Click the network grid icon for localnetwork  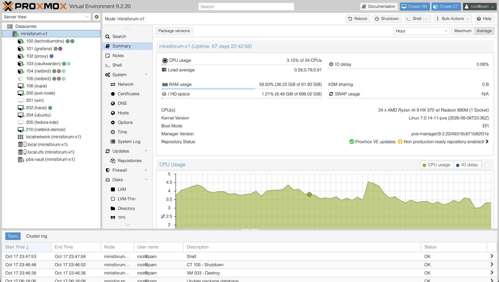[21, 137]
